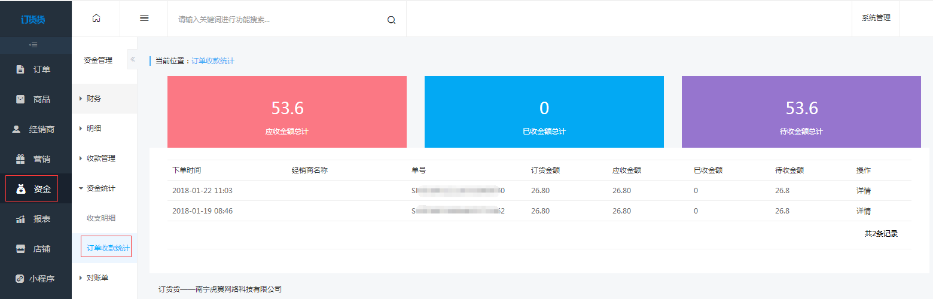Image resolution: width=933 pixels, height=299 pixels.
Task: Open 系统管理 in top bar
Action: click(x=876, y=18)
